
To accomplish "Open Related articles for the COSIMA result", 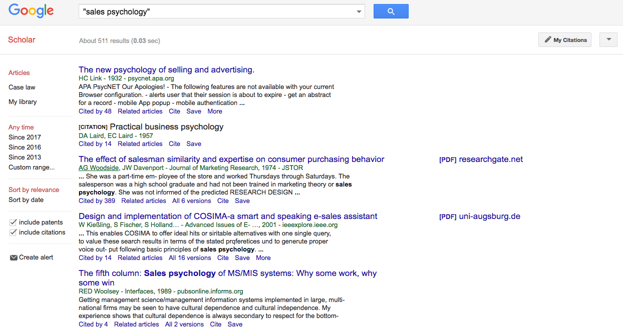I will (140, 258).
